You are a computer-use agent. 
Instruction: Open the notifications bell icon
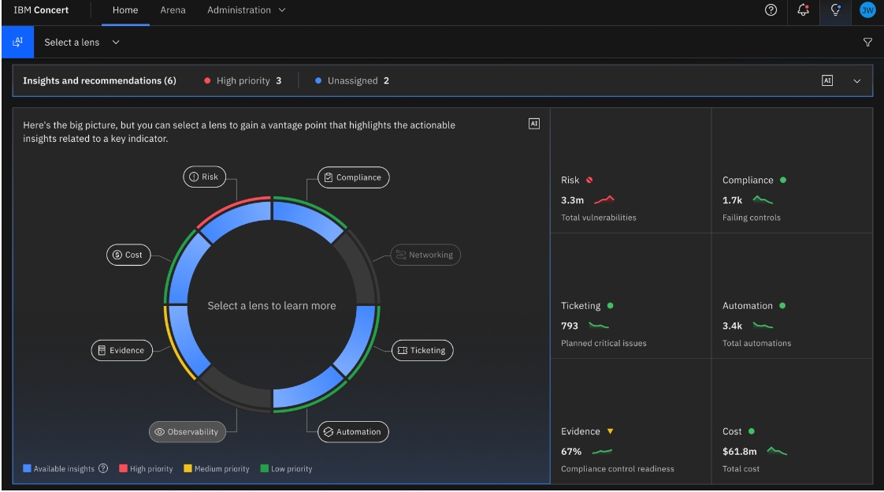click(x=803, y=10)
